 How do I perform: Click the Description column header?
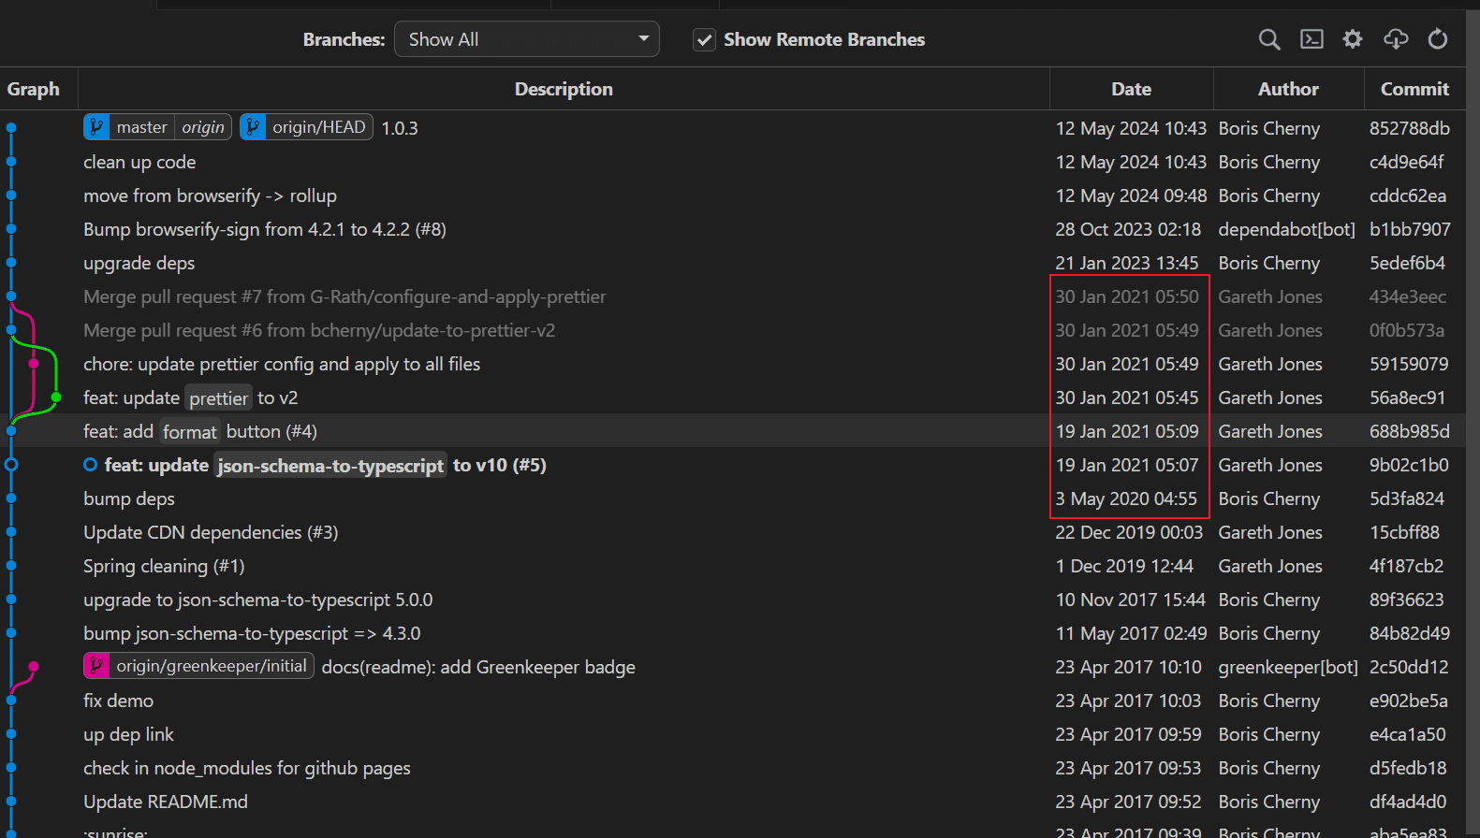pos(564,89)
